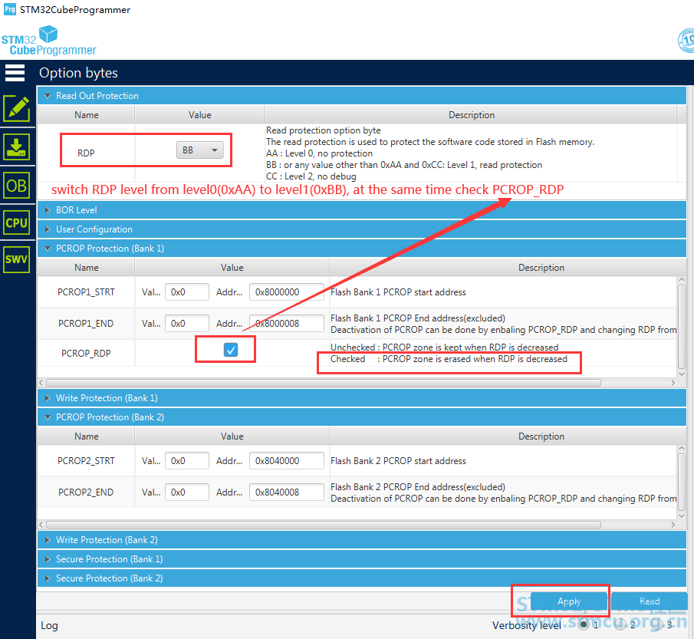The image size is (694, 639).
Task: Click the PCROP1_STRT name cell
Action: click(86, 292)
